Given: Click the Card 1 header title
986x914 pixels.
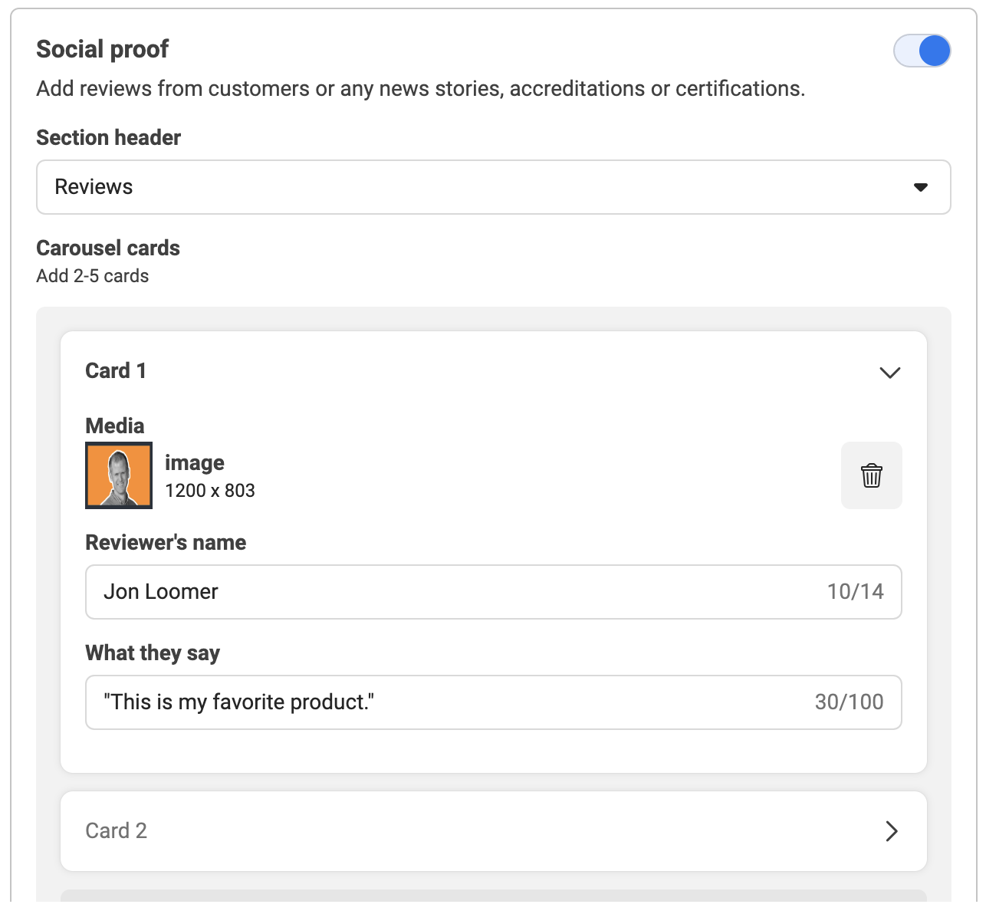Looking at the screenshot, I should (116, 371).
